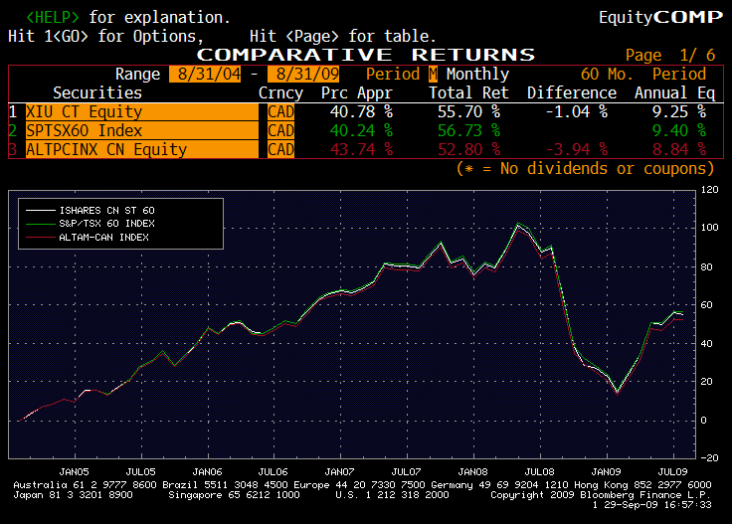Click the JAN08 label on the time axis
The width and height of the screenshot is (732, 524).
[472, 471]
